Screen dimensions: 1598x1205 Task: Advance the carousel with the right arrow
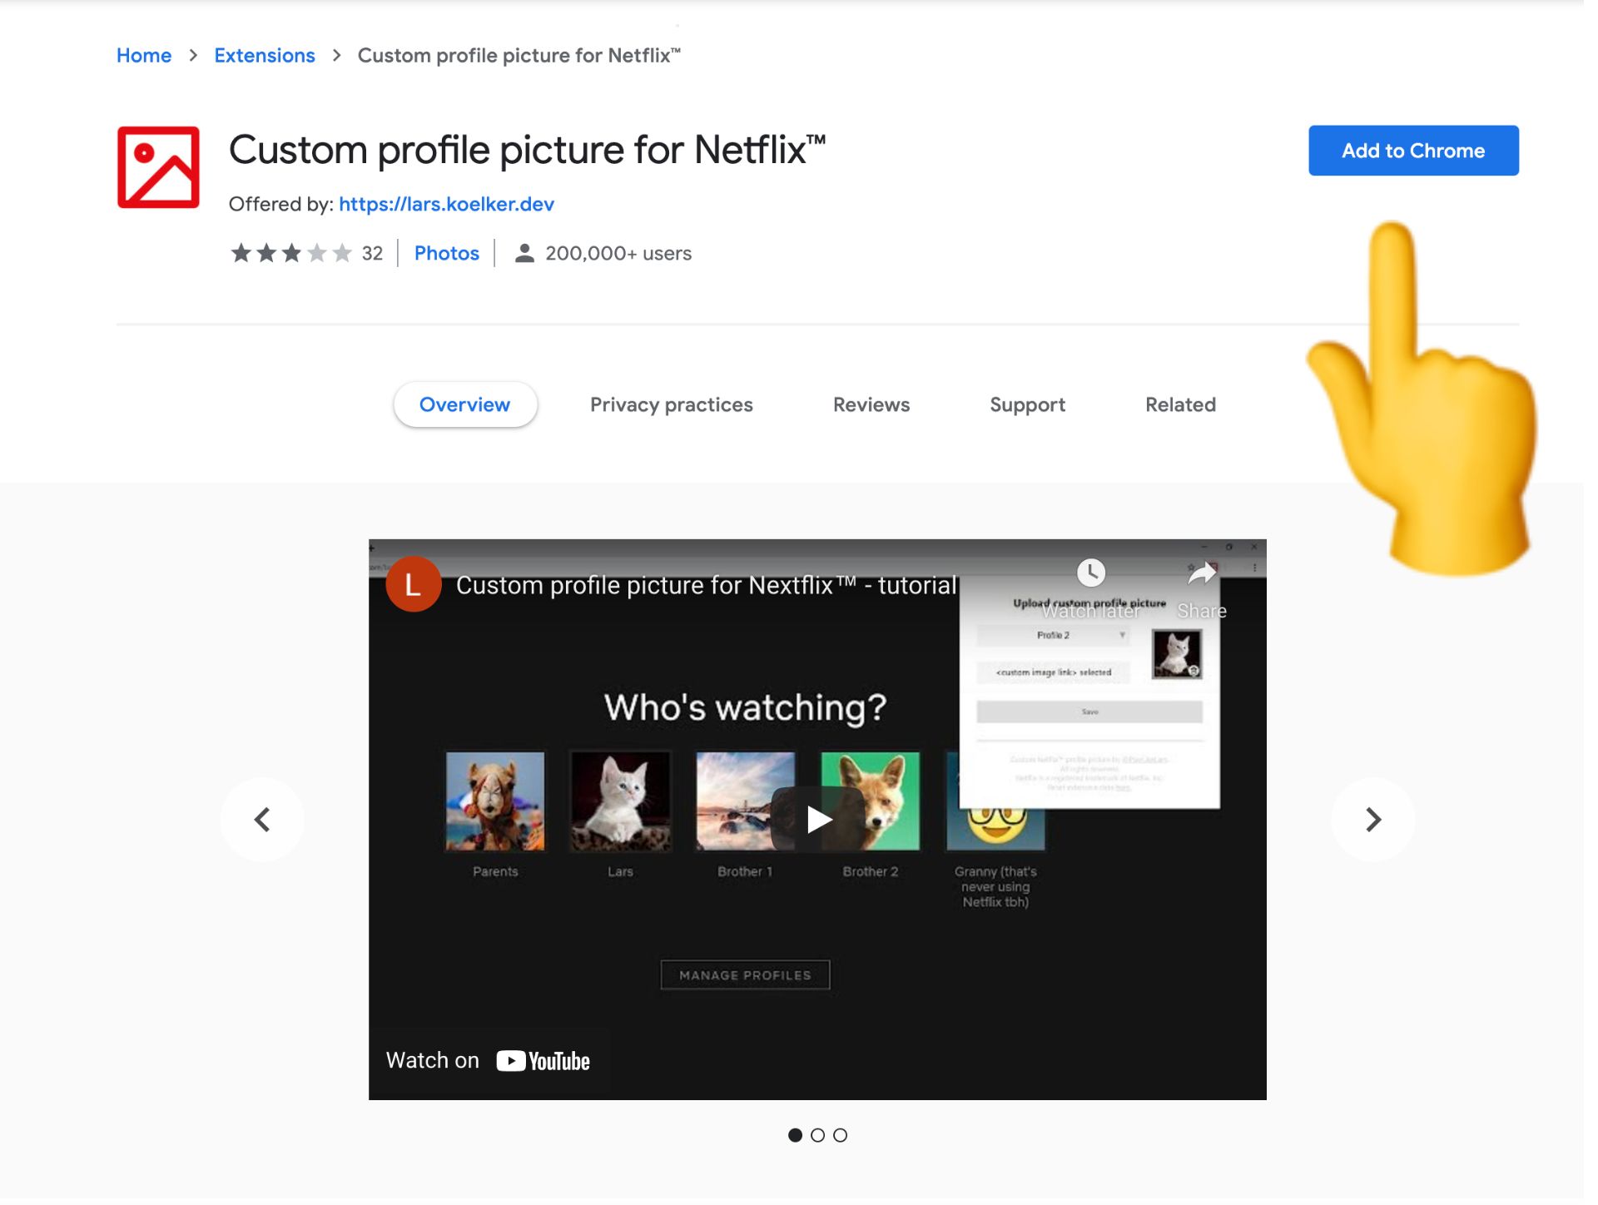[x=1372, y=819]
